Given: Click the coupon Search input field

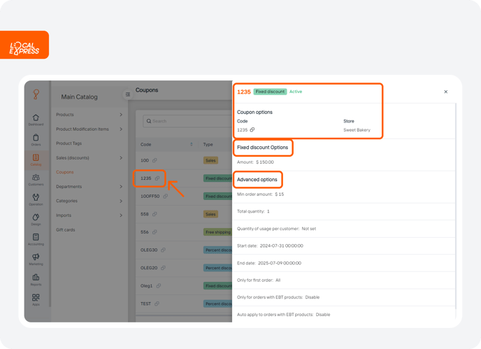Looking at the screenshot, I should [x=187, y=121].
